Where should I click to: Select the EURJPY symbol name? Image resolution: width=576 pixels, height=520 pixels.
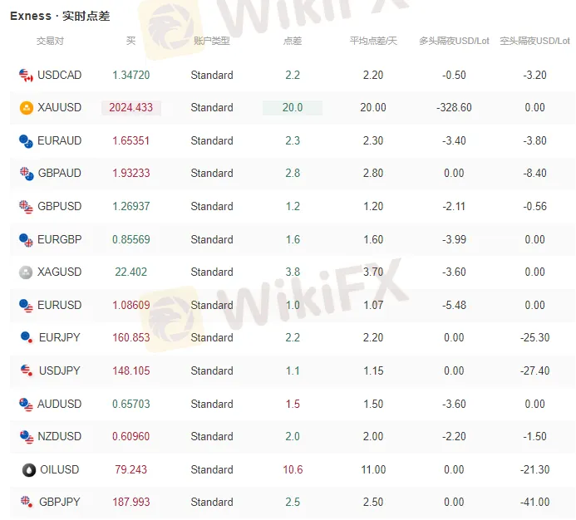60,337
